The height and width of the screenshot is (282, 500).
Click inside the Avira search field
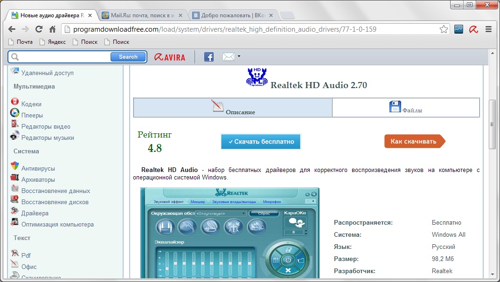[65, 57]
